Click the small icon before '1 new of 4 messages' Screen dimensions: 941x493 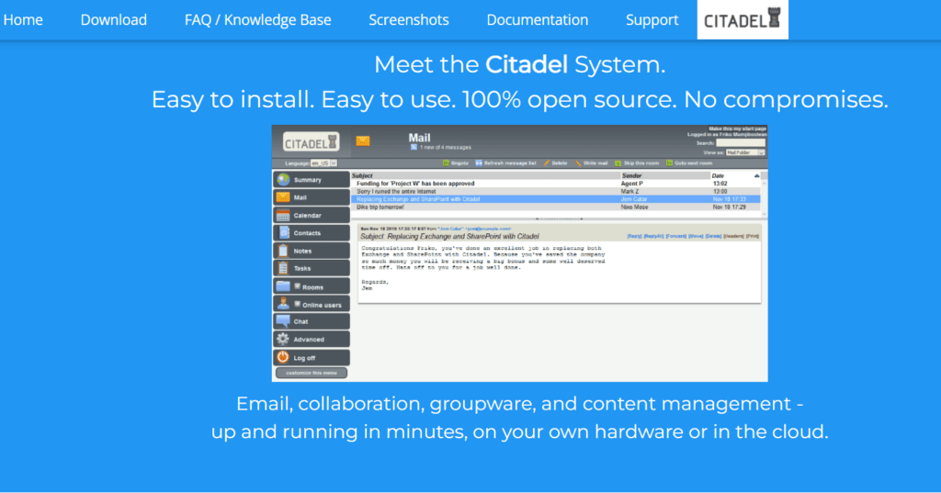tap(414, 147)
